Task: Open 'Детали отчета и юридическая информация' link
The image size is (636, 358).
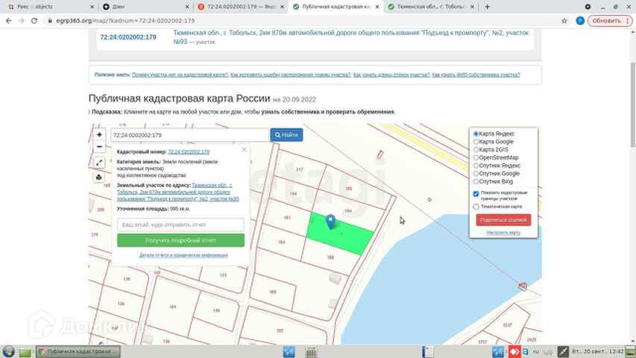Action: coord(183,255)
